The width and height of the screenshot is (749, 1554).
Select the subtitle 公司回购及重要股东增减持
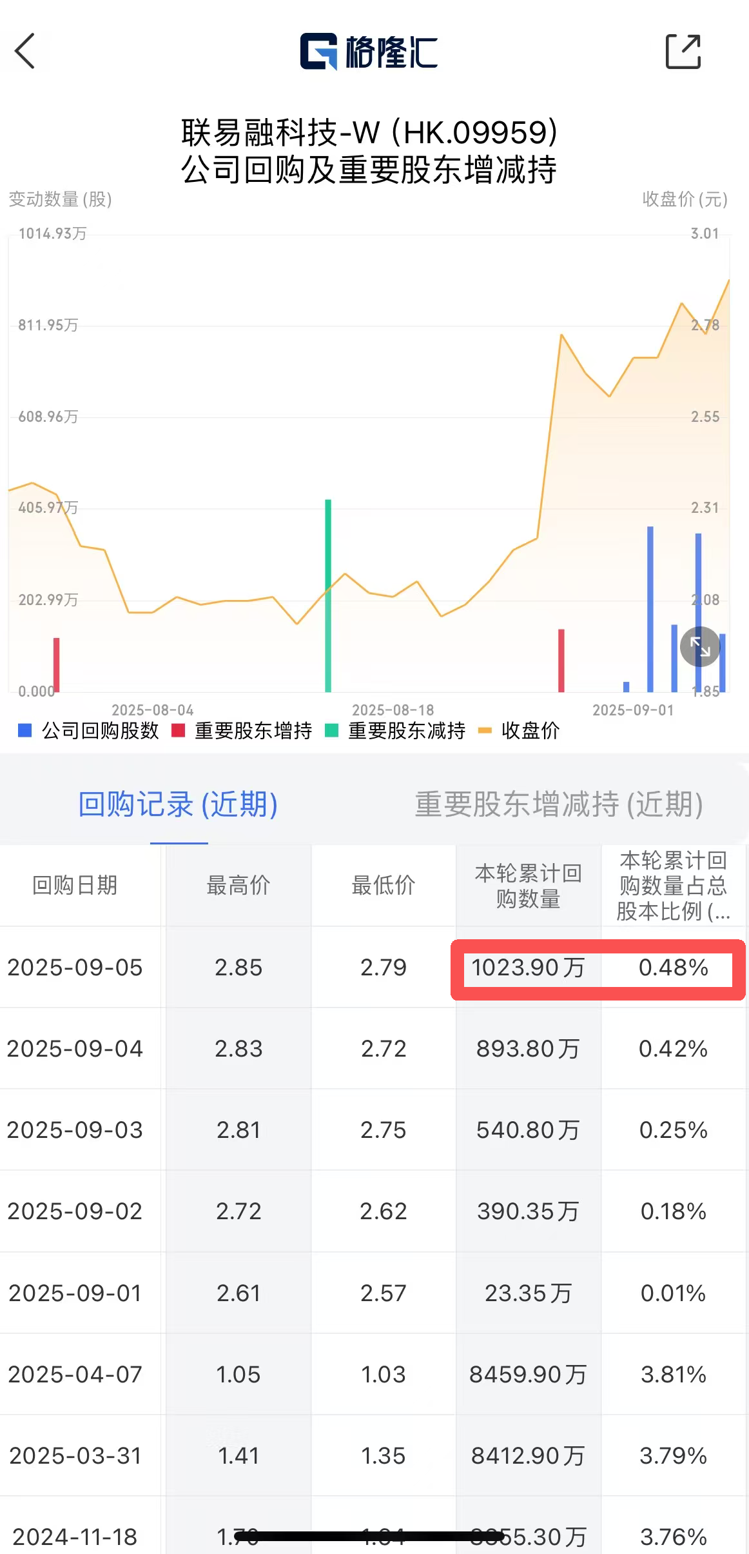click(369, 170)
